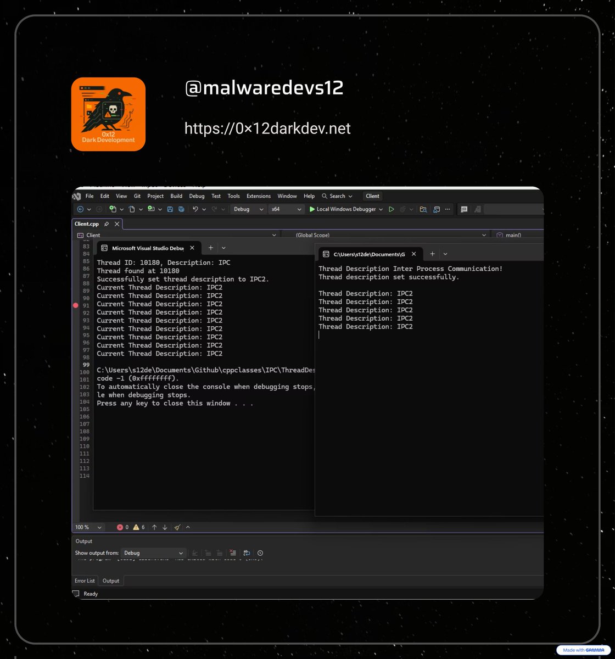Image resolution: width=615 pixels, height=659 pixels.
Task: Go to previous issue up arrow
Action: 154,527
